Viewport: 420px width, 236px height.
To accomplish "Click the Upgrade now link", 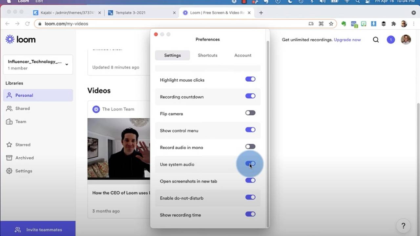I will tap(347, 40).
